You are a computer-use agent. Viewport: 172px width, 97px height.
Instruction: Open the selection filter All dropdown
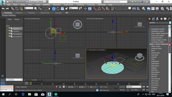(29, 8)
